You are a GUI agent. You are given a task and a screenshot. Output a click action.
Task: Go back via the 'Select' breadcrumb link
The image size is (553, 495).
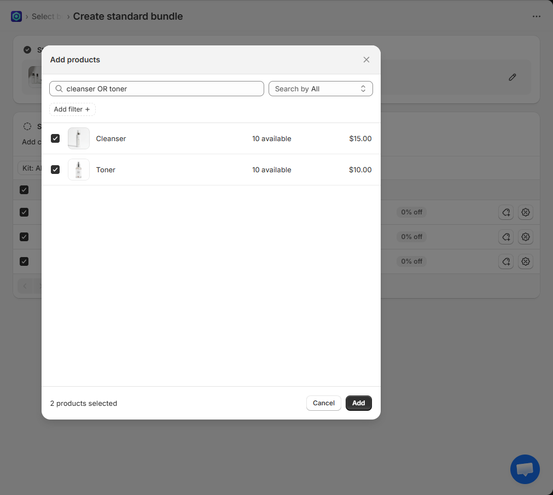pyautogui.click(x=43, y=16)
